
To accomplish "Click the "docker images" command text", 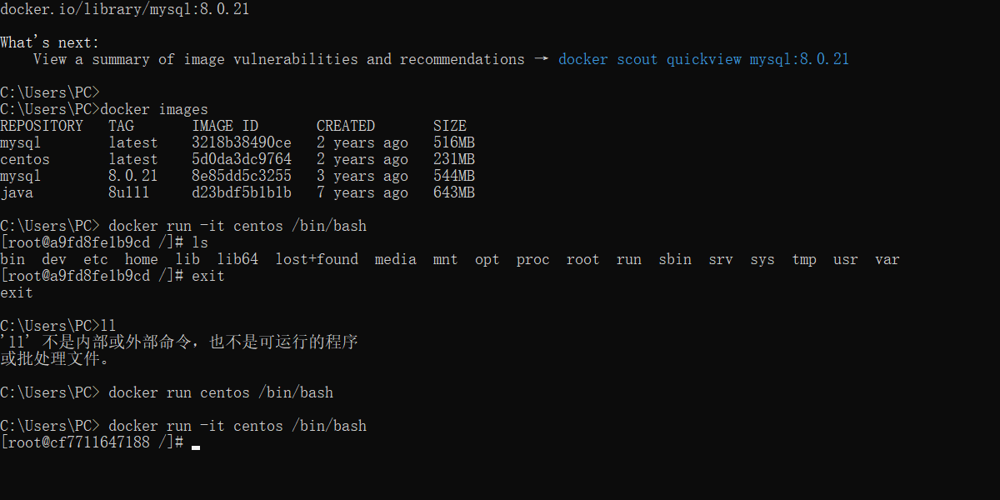I will click(154, 109).
